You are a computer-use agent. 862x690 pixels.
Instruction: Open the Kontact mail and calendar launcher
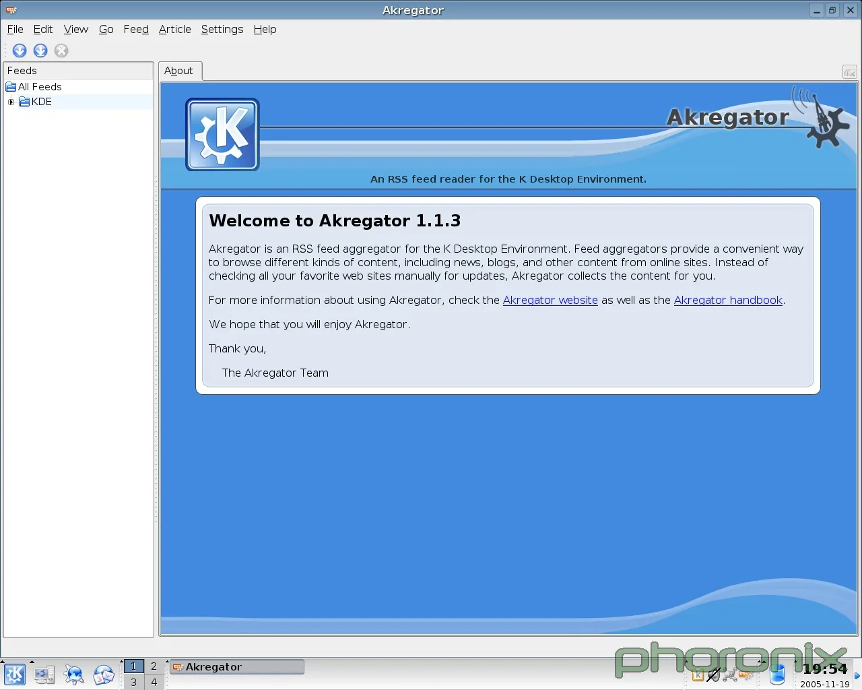[x=103, y=674]
